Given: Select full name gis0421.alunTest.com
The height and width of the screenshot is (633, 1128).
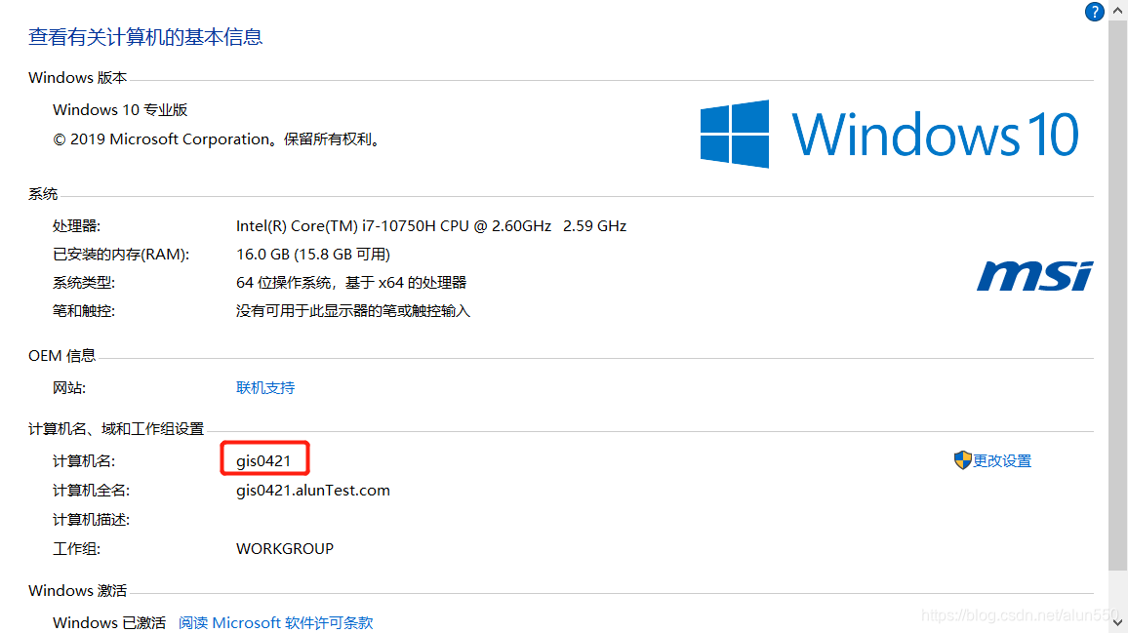Looking at the screenshot, I should pyautogui.click(x=313, y=490).
